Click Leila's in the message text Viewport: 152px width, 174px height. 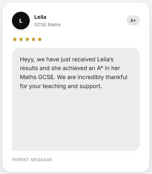[105, 59]
